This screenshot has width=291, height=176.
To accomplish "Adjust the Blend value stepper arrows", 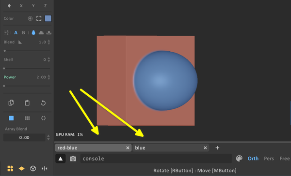I will pos(49,42).
